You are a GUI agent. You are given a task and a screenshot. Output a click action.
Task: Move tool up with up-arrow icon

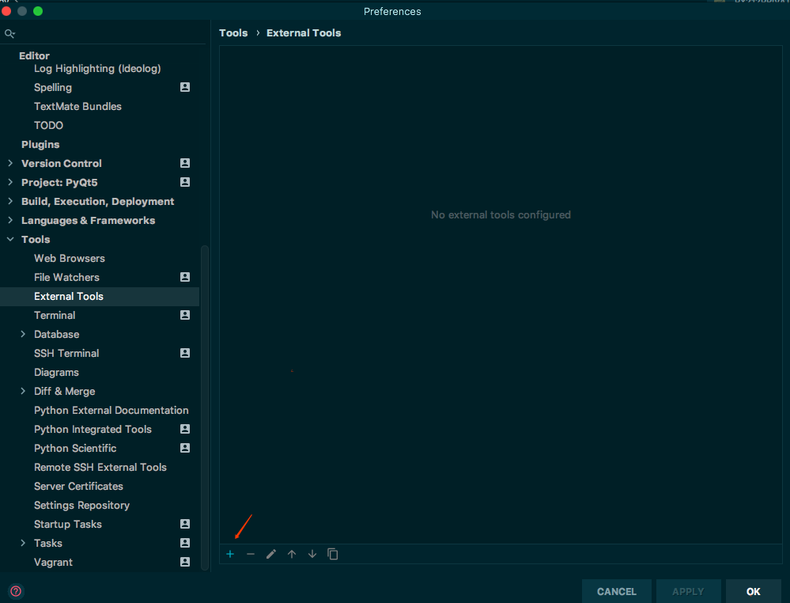(x=291, y=554)
